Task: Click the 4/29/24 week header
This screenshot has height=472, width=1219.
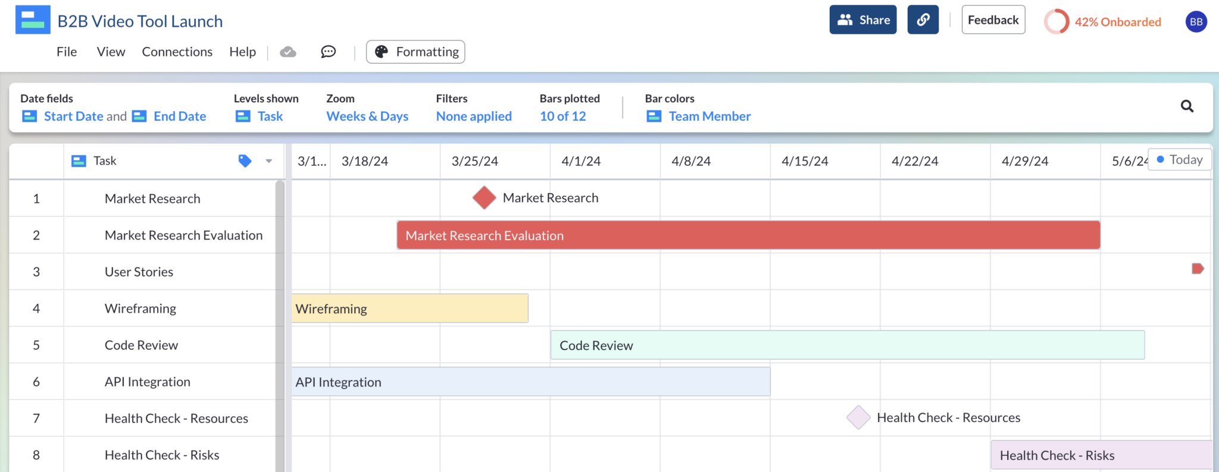Action: click(1045, 161)
